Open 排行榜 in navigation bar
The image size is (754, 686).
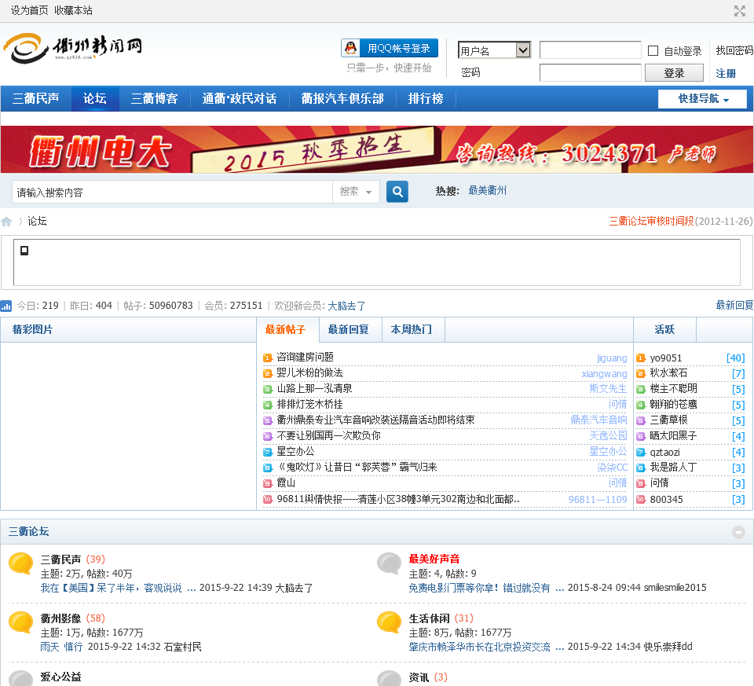[x=426, y=99]
